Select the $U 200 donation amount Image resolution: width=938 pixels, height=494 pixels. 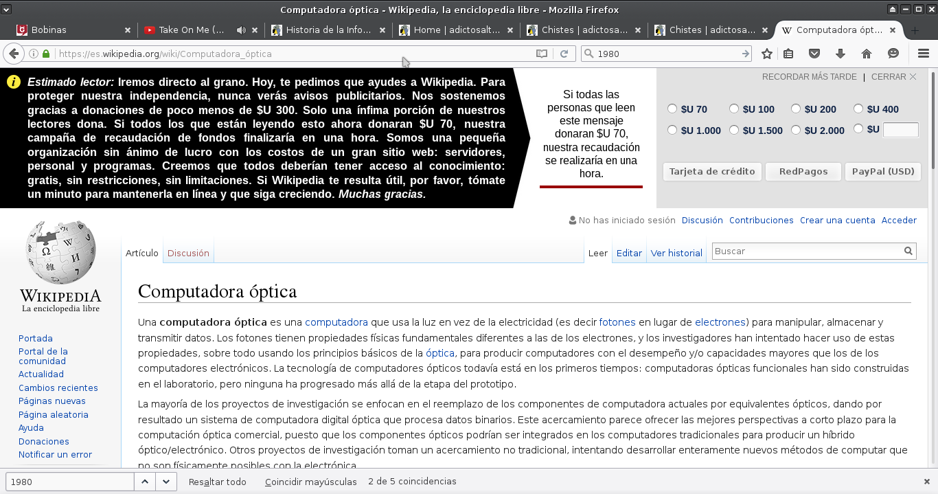(x=796, y=109)
